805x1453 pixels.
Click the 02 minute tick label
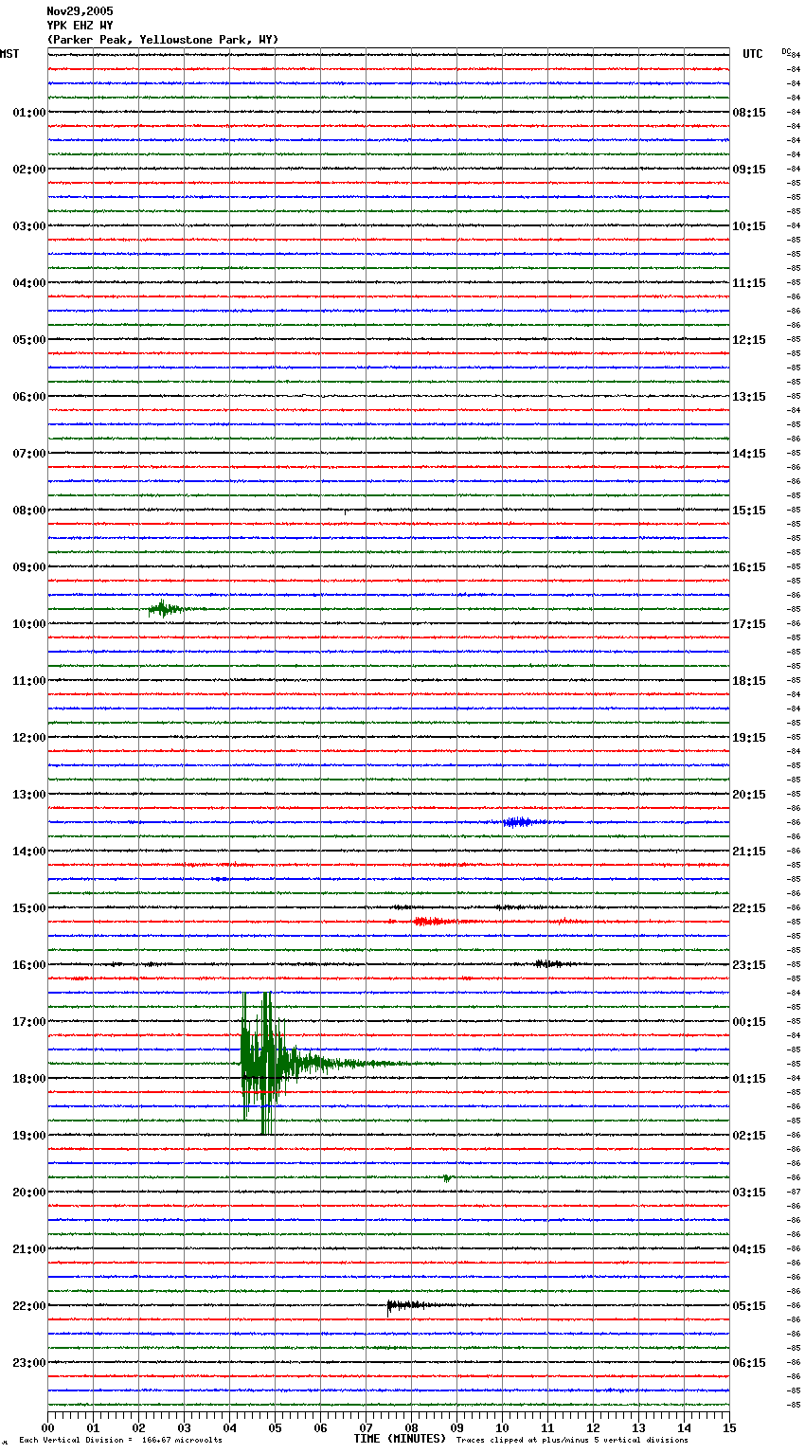[x=138, y=1427]
